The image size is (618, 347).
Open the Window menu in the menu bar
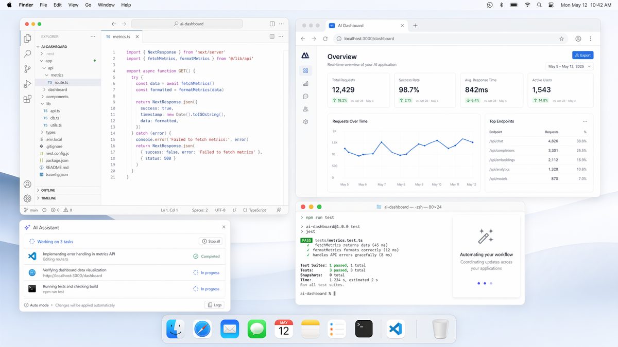[106, 5]
